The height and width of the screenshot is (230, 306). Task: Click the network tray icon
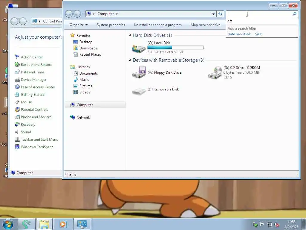point(270,225)
